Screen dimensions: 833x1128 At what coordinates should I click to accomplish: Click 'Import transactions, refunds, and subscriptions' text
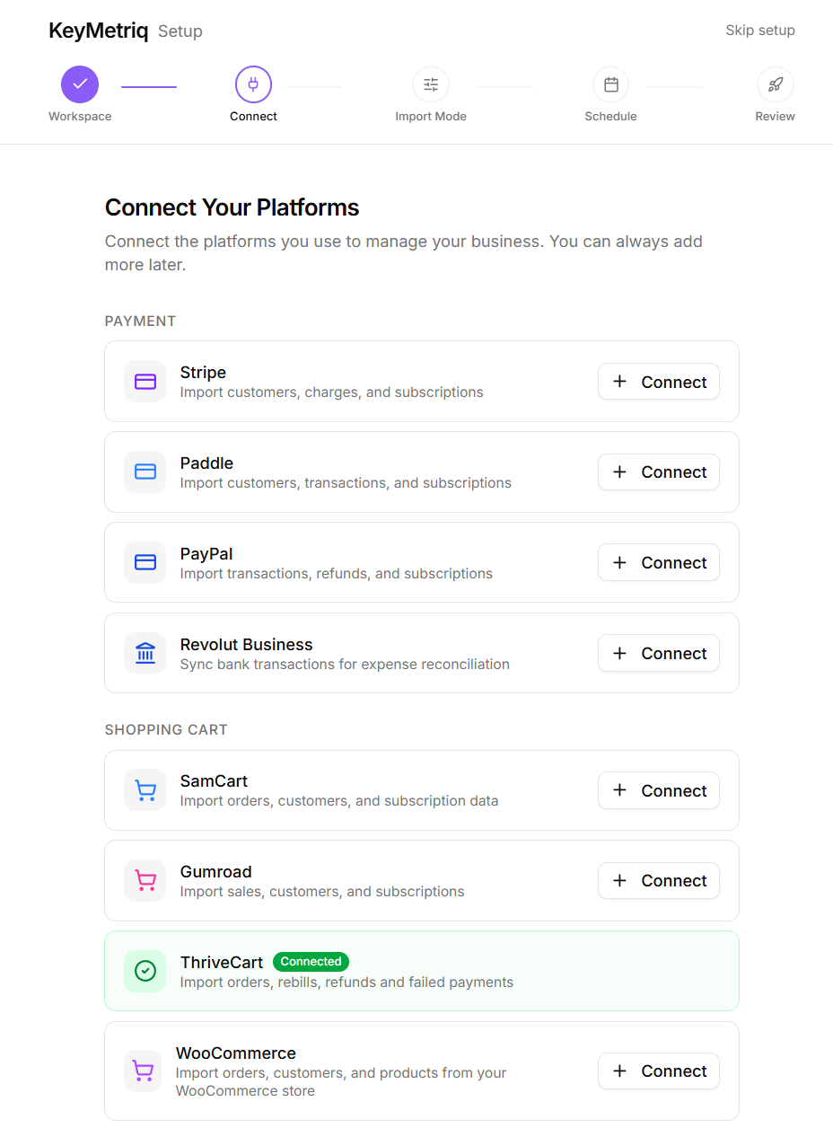tap(337, 574)
